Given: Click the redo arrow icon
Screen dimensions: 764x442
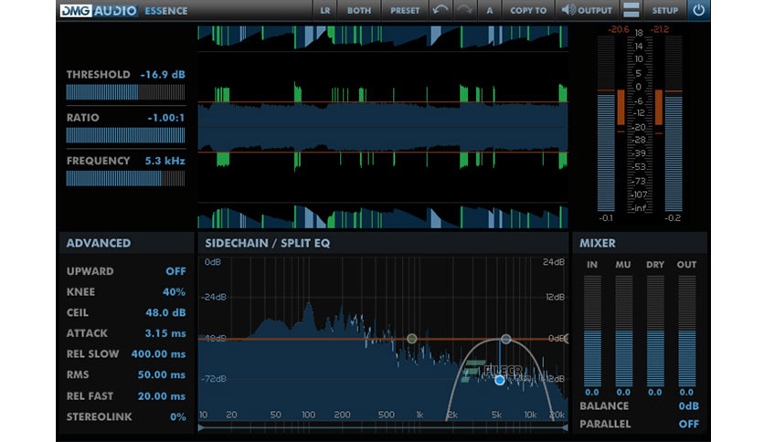Looking at the screenshot, I should click(464, 11).
